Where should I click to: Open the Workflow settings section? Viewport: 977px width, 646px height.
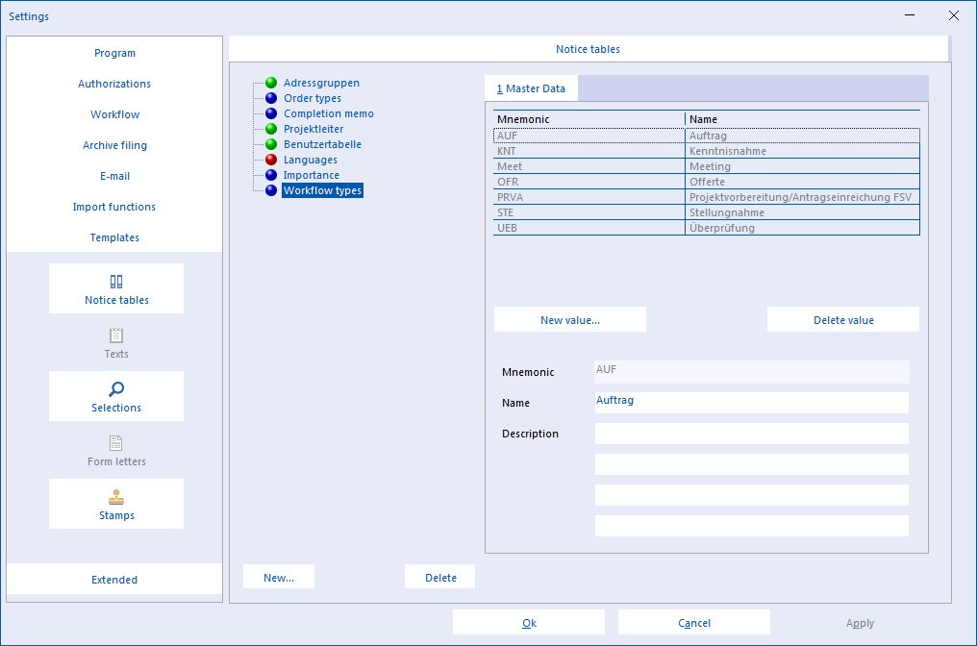click(x=114, y=114)
